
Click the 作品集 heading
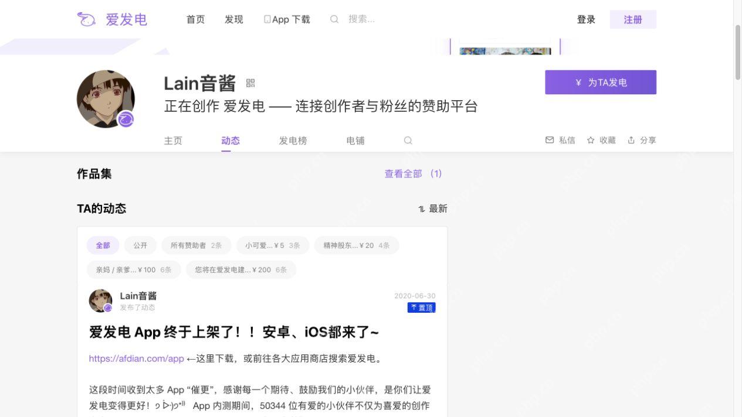[94, 173]
